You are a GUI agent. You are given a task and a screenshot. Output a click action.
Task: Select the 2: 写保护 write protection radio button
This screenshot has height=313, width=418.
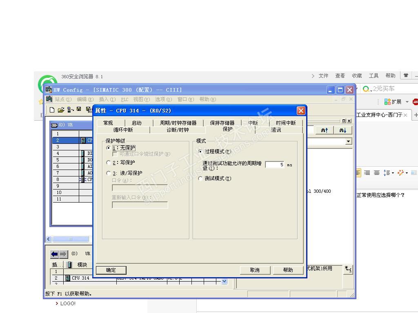click(108, 162)
